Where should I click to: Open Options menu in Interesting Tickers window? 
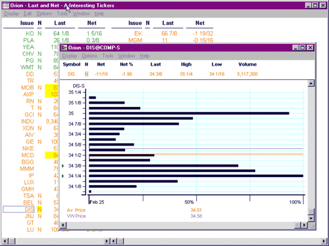tap(44, 14)
